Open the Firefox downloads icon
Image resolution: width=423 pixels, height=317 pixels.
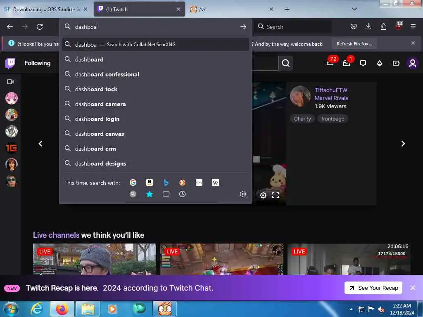(x=368, y=26)
